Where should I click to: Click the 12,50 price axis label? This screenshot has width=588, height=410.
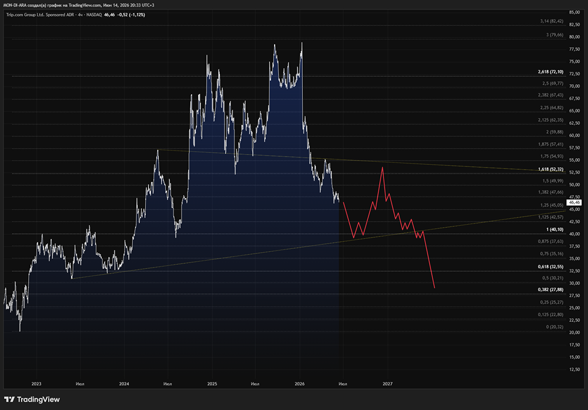pos(574,369)
